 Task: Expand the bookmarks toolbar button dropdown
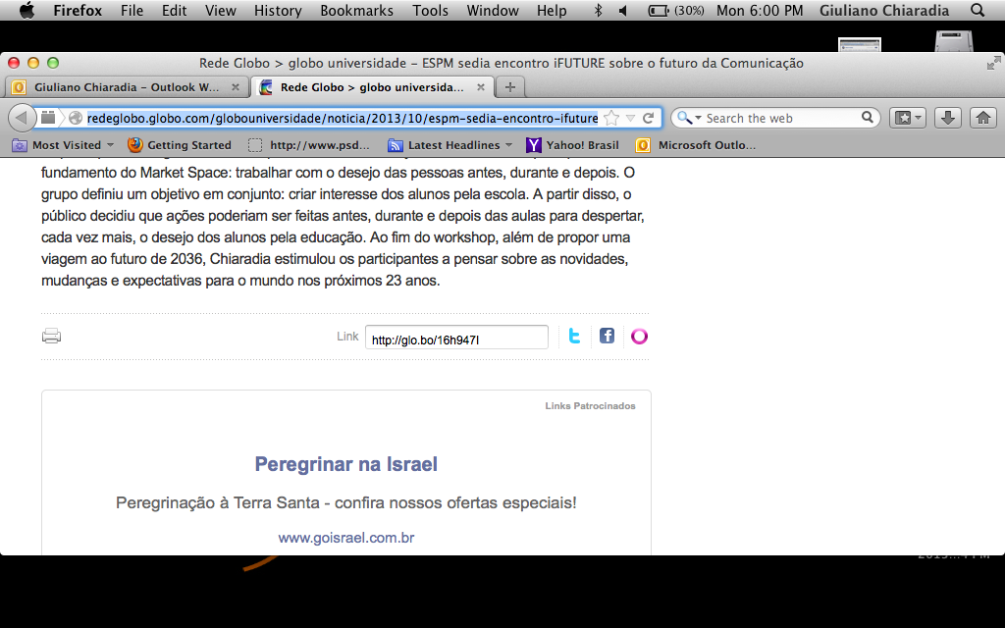pos(908,118)
